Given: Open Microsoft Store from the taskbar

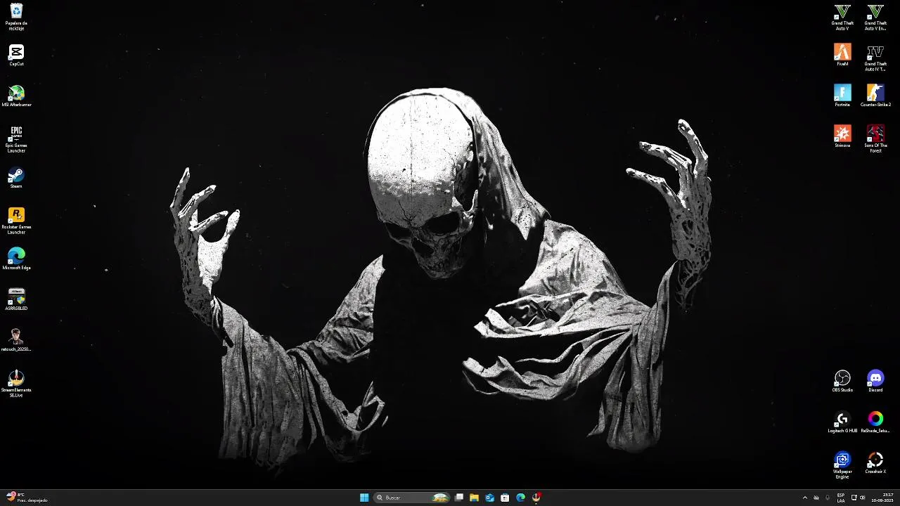Looking at the screenshot, I should tap(505, 498).
